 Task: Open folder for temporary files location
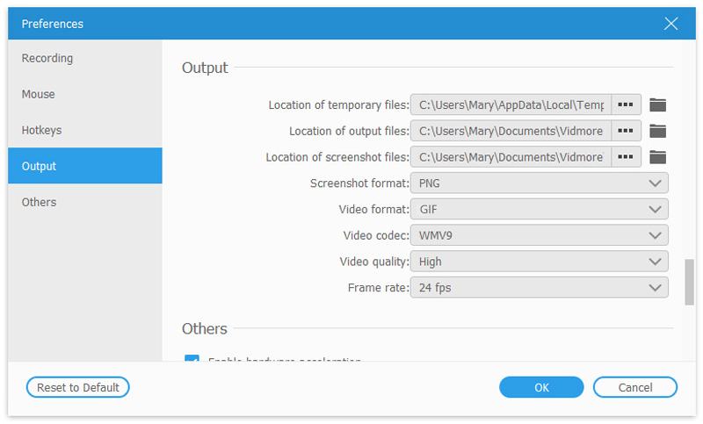(657, 105)
